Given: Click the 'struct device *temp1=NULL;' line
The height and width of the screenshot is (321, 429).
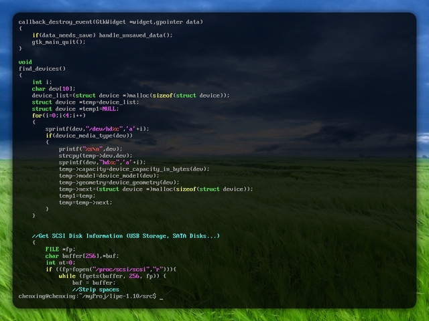Looking at the screenshot, I should click(x=76, y=109).
